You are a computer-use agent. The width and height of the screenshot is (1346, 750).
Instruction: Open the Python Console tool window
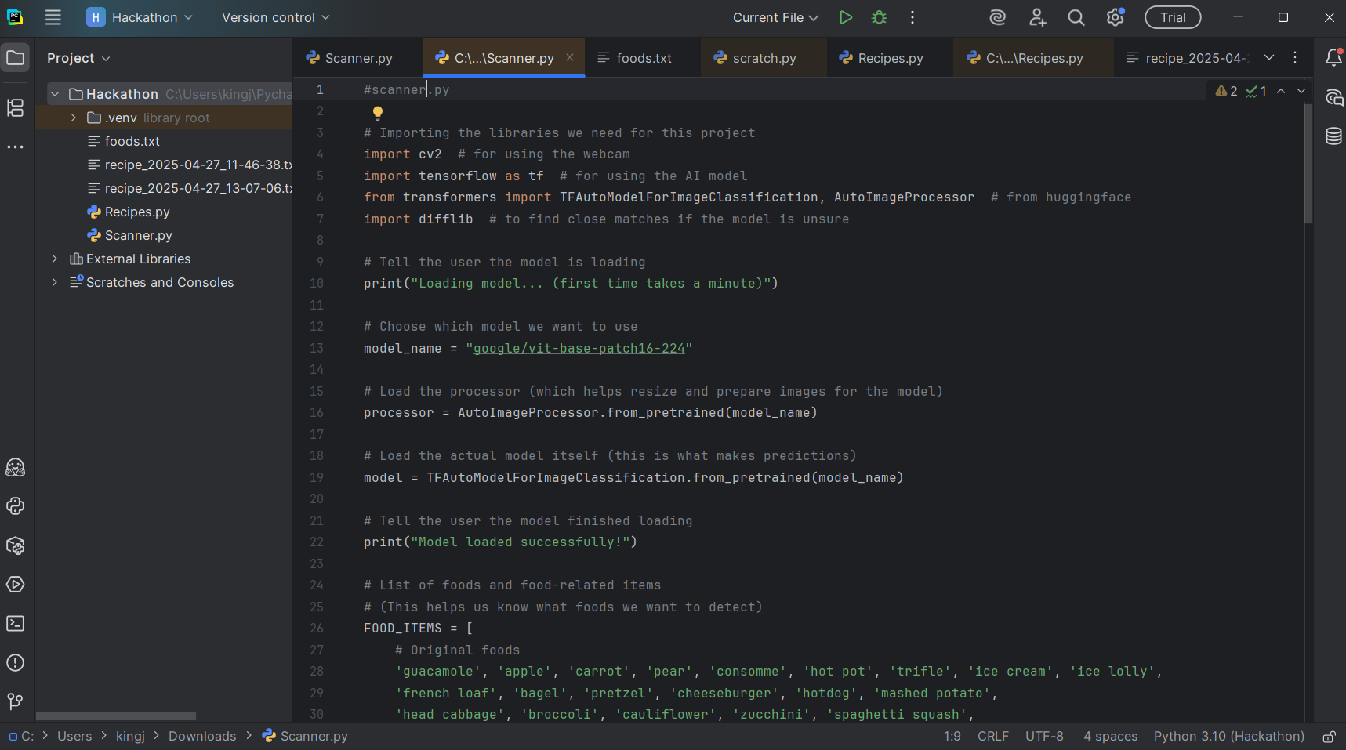tap(15, 506)
